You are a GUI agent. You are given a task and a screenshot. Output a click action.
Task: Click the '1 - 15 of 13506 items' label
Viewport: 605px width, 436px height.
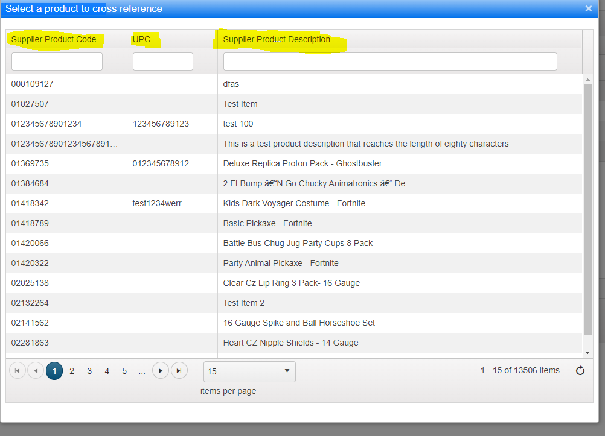(520, 370)
